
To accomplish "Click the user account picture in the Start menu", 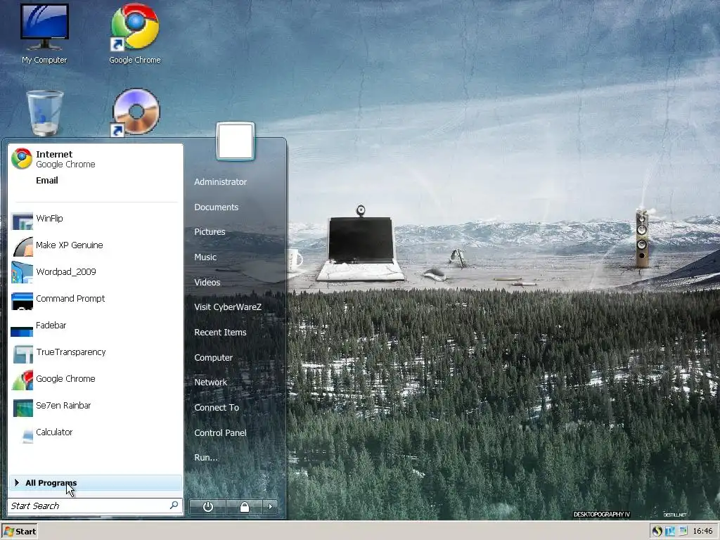I will coord(235,141).
